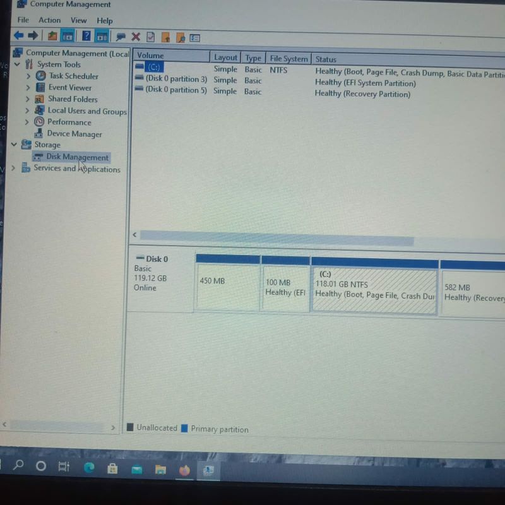The image size is (505, 505).
Task: Open Microsoft Edge from the taskbar
Action: [x=89, y=468]
